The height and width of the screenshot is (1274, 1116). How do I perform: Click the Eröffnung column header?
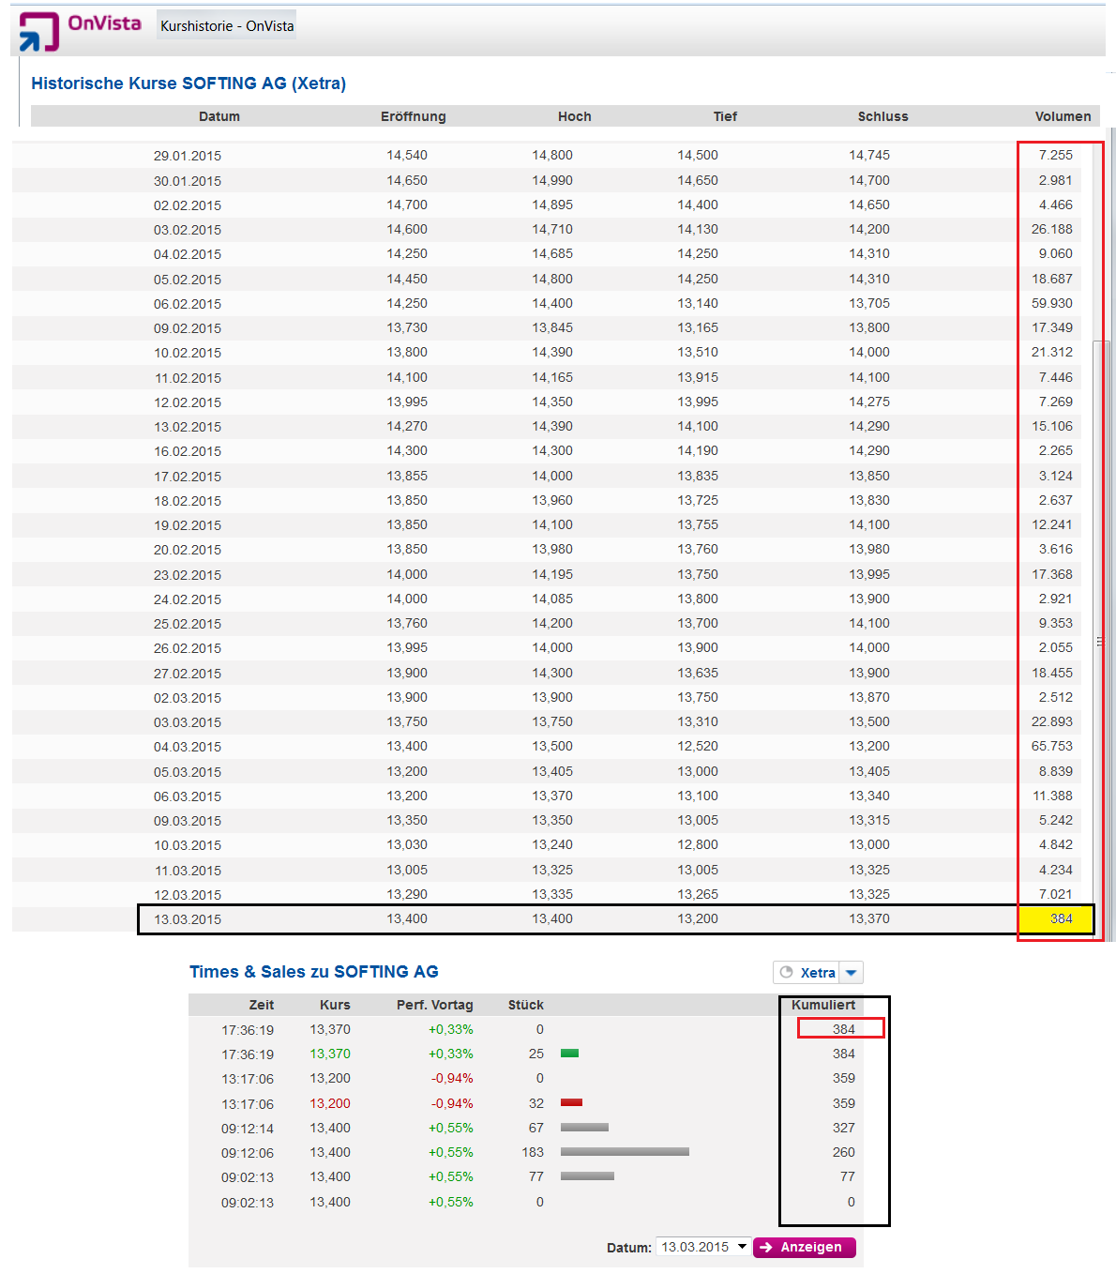pyautogui.click(x=414, y=116)
